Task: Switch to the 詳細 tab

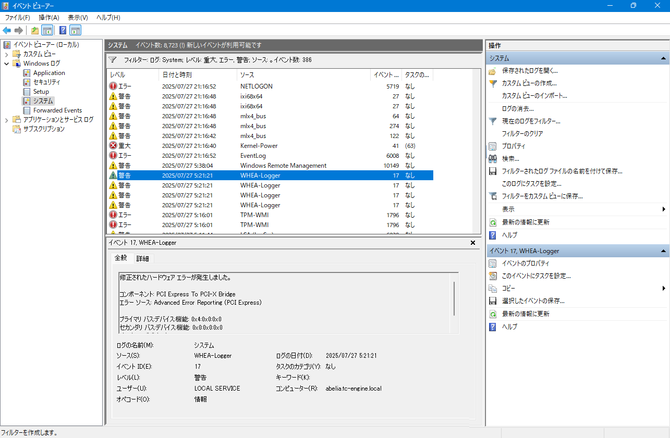Action: 142,258
